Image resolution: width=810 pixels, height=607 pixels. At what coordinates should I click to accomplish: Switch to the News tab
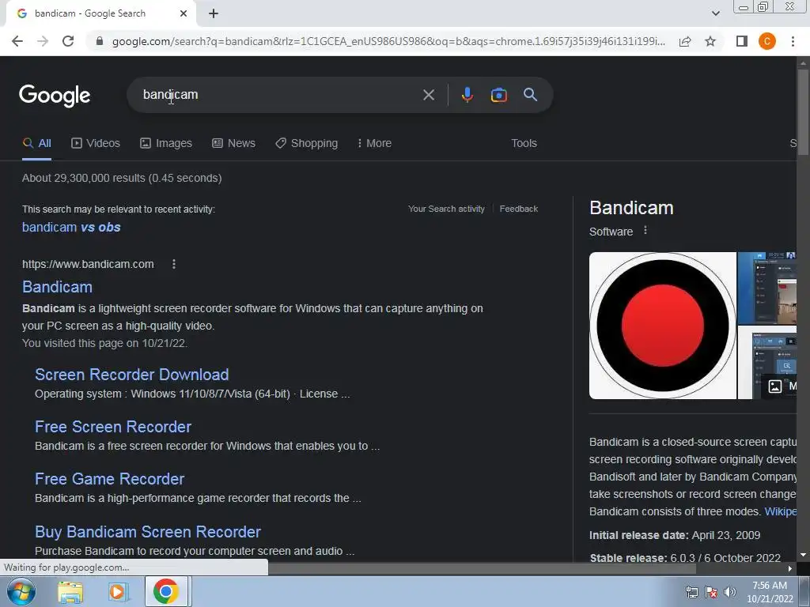tap(233, 144)
